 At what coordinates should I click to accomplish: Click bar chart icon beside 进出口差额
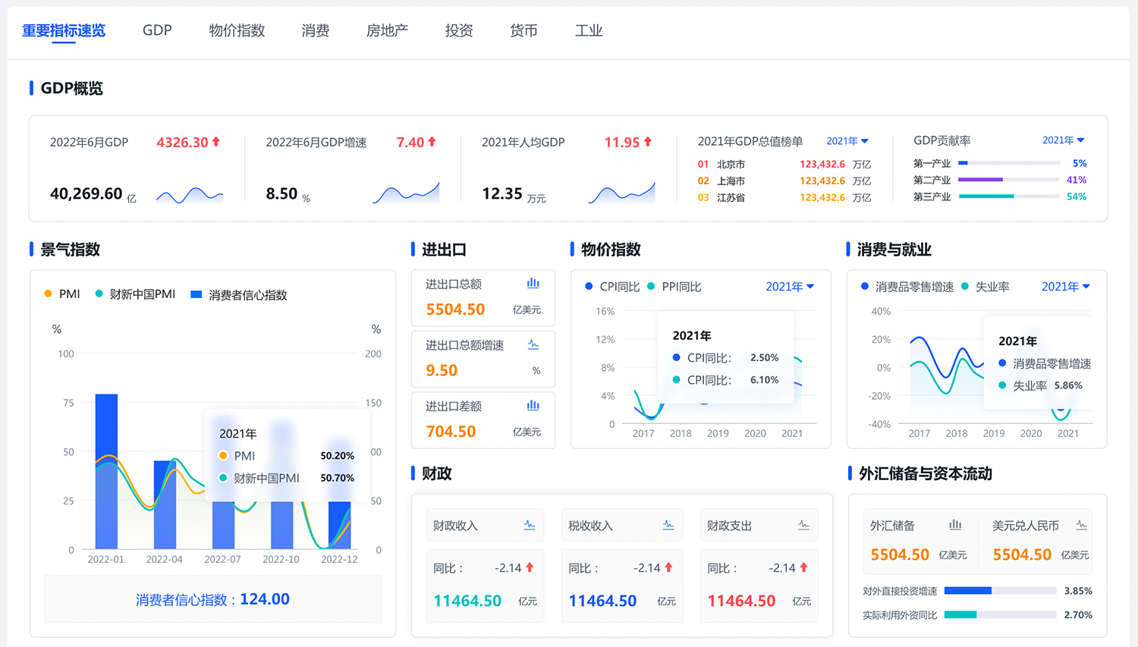[533, 406]
